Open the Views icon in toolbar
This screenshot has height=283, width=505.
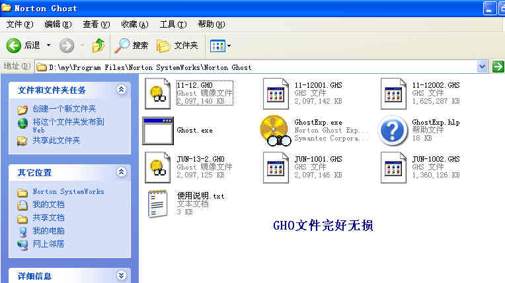point(217,46)
